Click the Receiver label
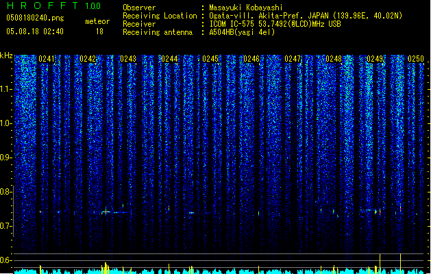 coord(139,24)
